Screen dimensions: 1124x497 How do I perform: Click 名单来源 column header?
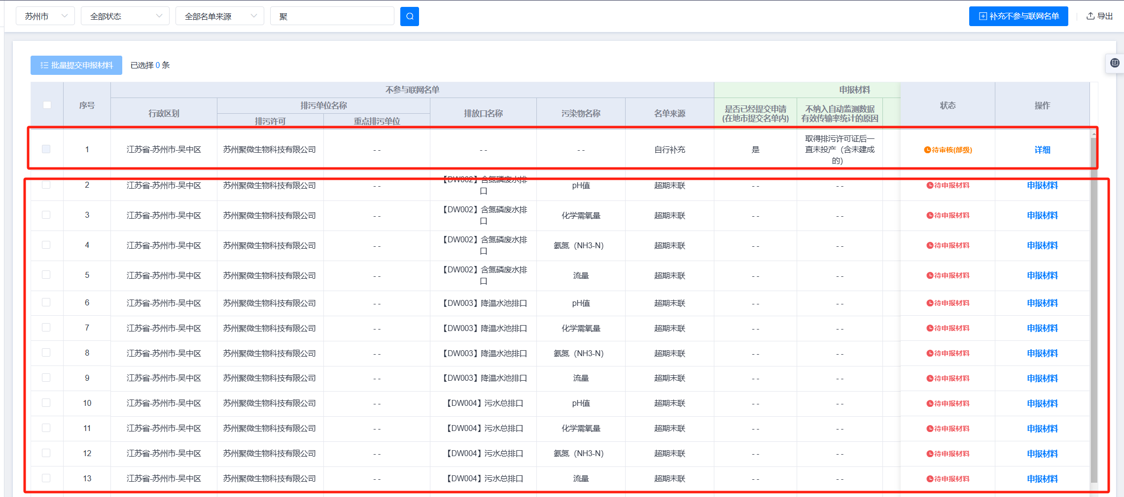(x=669, y=113)
